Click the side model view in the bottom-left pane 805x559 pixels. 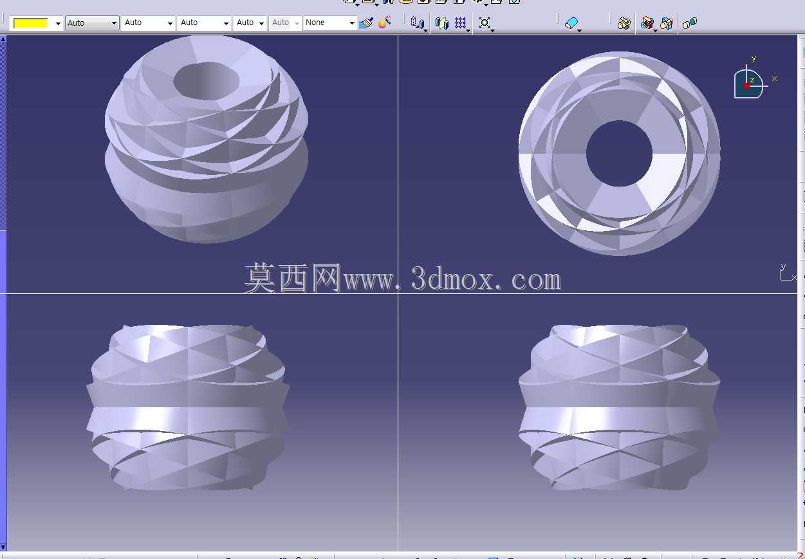pyautogui.click(x=188, y=407)
